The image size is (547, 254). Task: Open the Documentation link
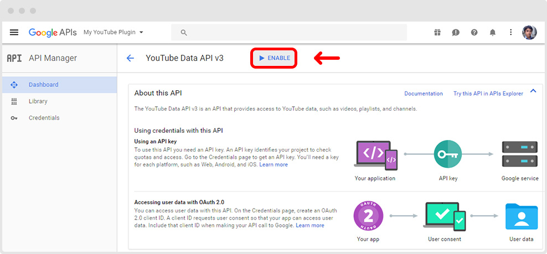(x=424, y=94)
